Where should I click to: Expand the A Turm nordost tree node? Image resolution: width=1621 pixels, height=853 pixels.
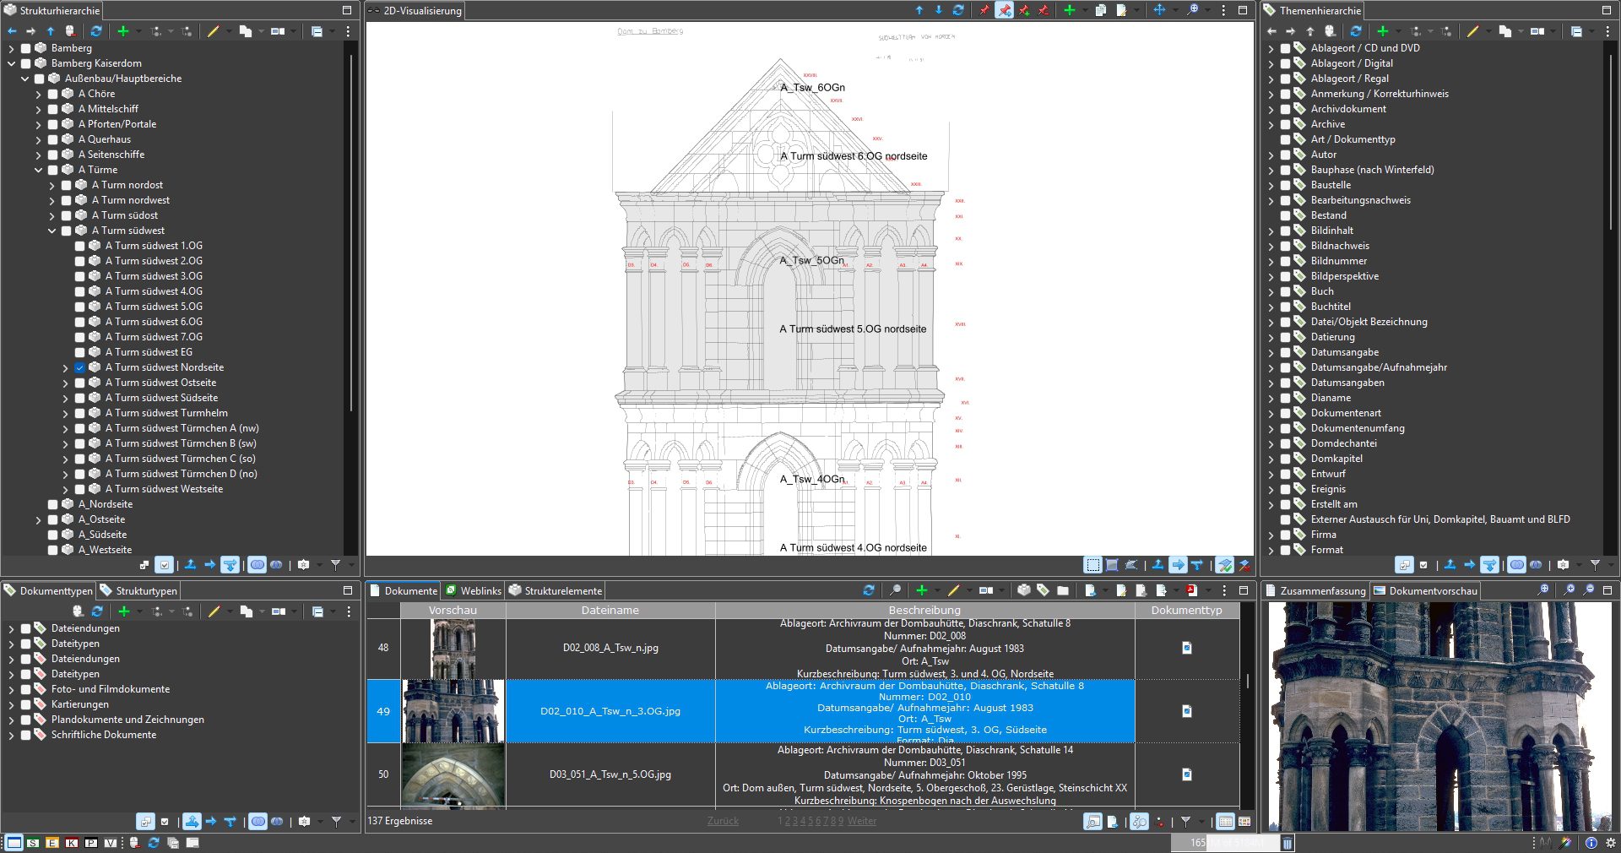[x=52, y=185]
